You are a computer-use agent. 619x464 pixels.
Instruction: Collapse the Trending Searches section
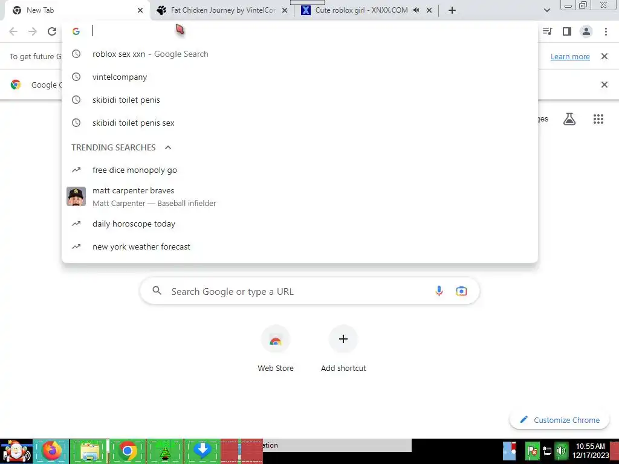pos(168,147)
